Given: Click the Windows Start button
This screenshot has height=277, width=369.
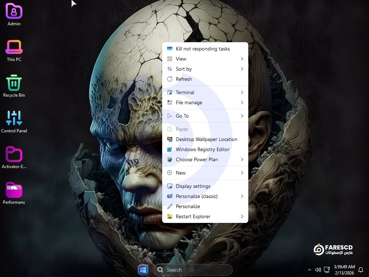Looking at the screenshot, I should pos(143,270).
